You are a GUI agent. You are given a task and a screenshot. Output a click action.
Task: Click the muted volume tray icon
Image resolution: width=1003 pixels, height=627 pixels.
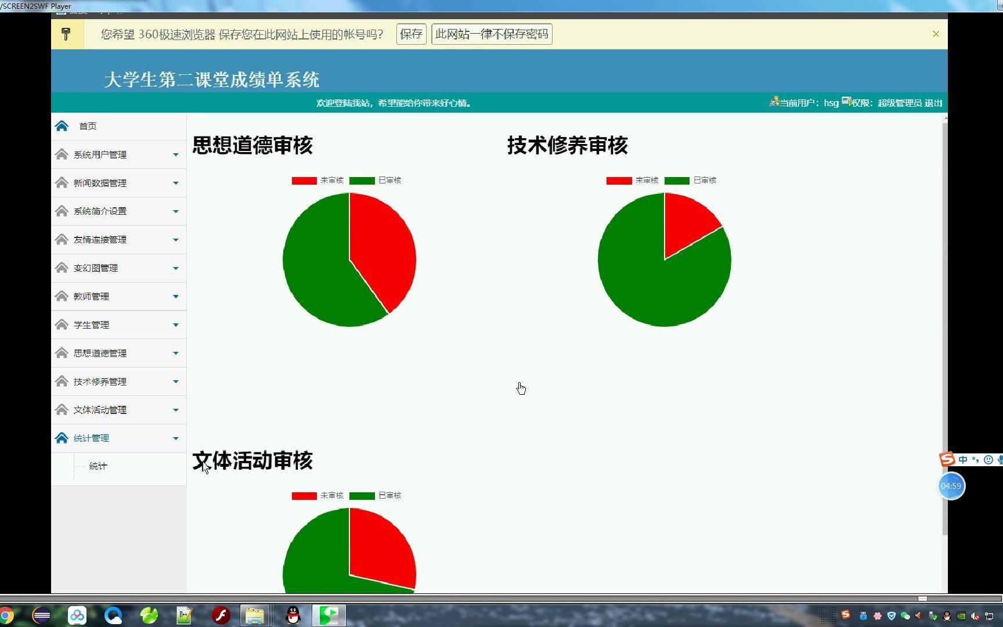coord(975,616)
